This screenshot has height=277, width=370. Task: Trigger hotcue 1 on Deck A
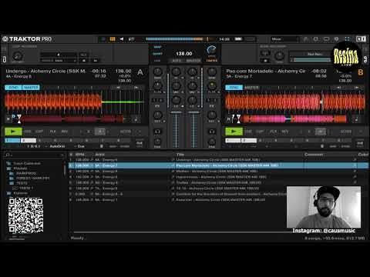click(x=12, y=141)
